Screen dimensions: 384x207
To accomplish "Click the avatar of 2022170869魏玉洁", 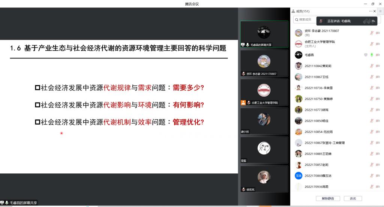I will pos(298,176).
